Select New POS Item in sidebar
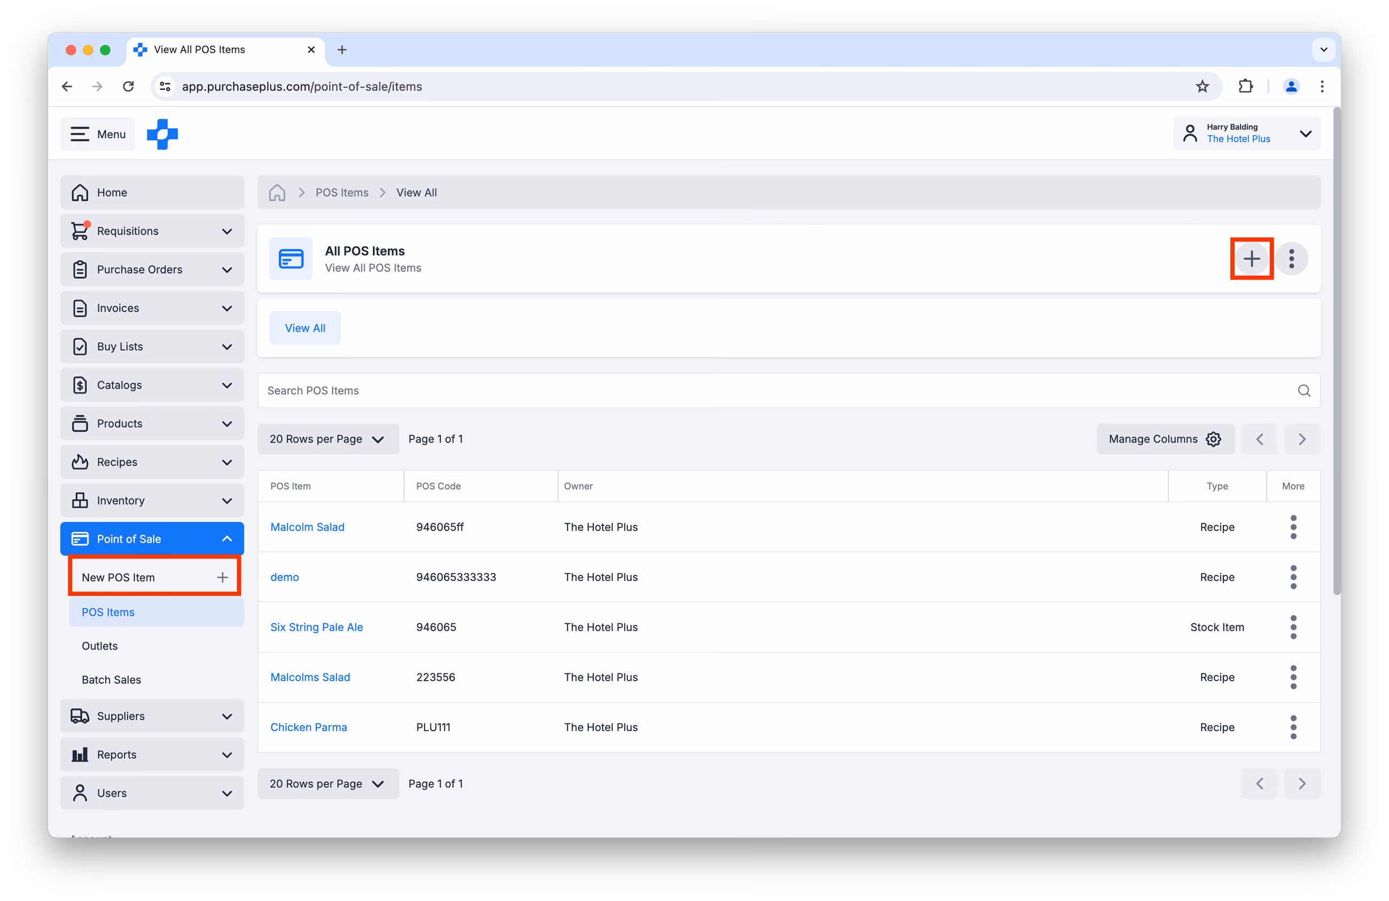1389x901 pixels. [154, 578]
